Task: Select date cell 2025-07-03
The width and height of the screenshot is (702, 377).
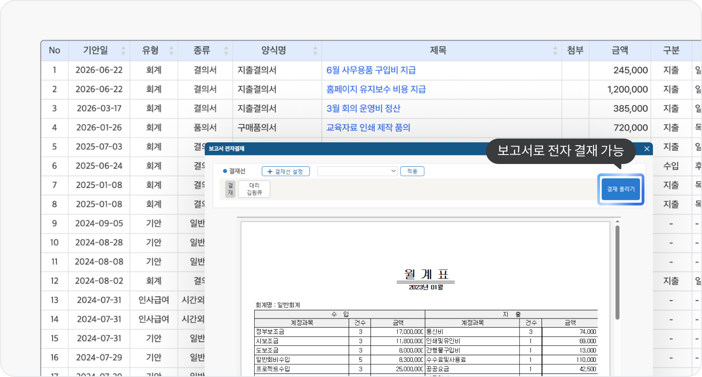Action: pos(99,147)
